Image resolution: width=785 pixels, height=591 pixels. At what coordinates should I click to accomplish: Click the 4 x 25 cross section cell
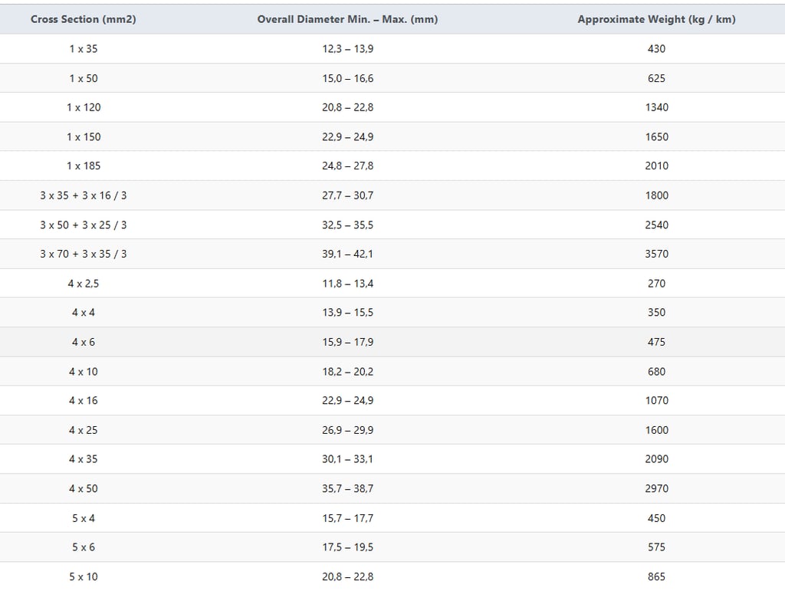84,430
